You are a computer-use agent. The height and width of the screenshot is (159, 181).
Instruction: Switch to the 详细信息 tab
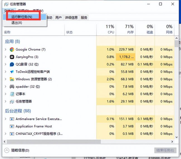point(71,17)
